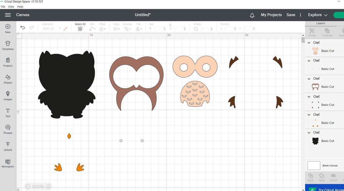Click the Templates icon

tap(8, 45)
